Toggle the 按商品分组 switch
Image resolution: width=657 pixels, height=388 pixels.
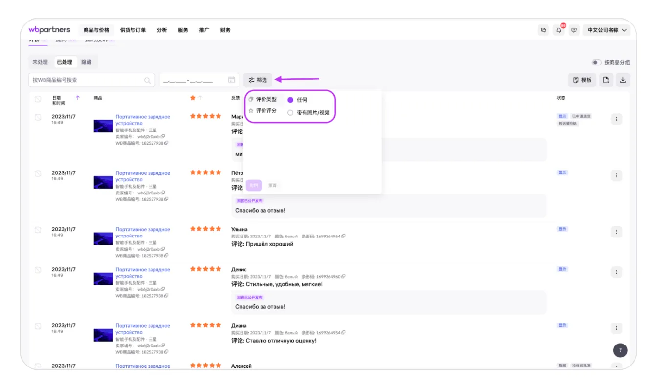click(x=596, y=63)
